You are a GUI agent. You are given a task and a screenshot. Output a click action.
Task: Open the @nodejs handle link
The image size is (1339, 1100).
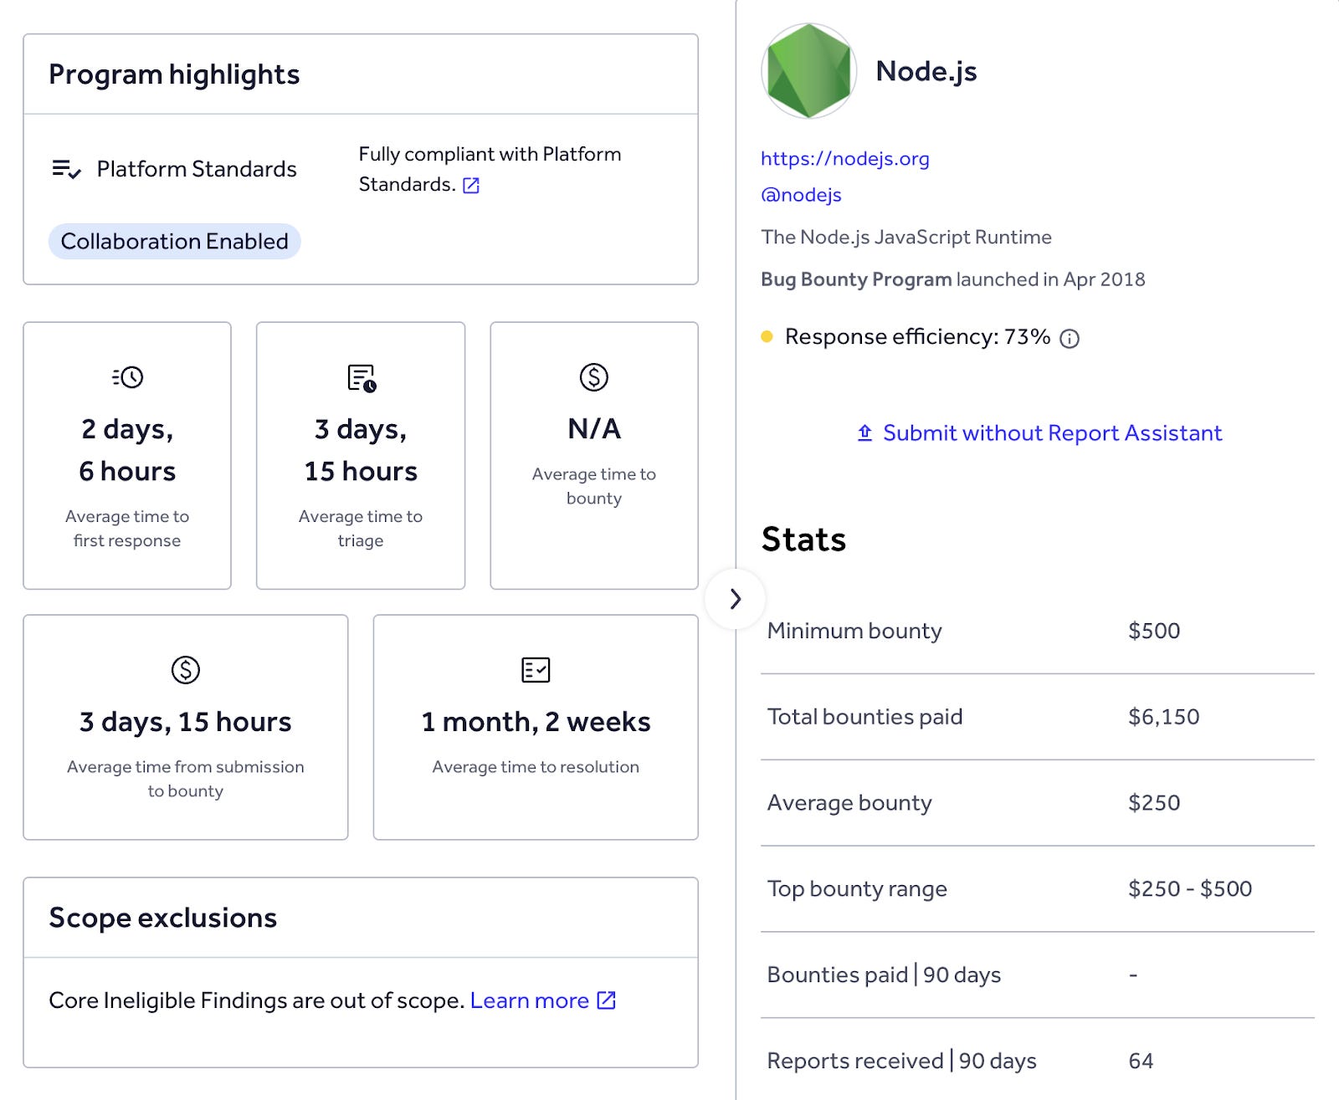pos(801,195)
